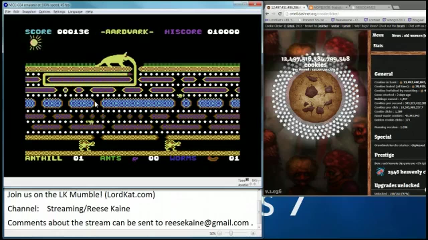The image size is (428, 240).
Task: Click the News ticker text
Action: [409, 35]
